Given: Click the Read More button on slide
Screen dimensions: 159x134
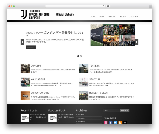Looking at the screenshot, I should click(x=31, y=47).
